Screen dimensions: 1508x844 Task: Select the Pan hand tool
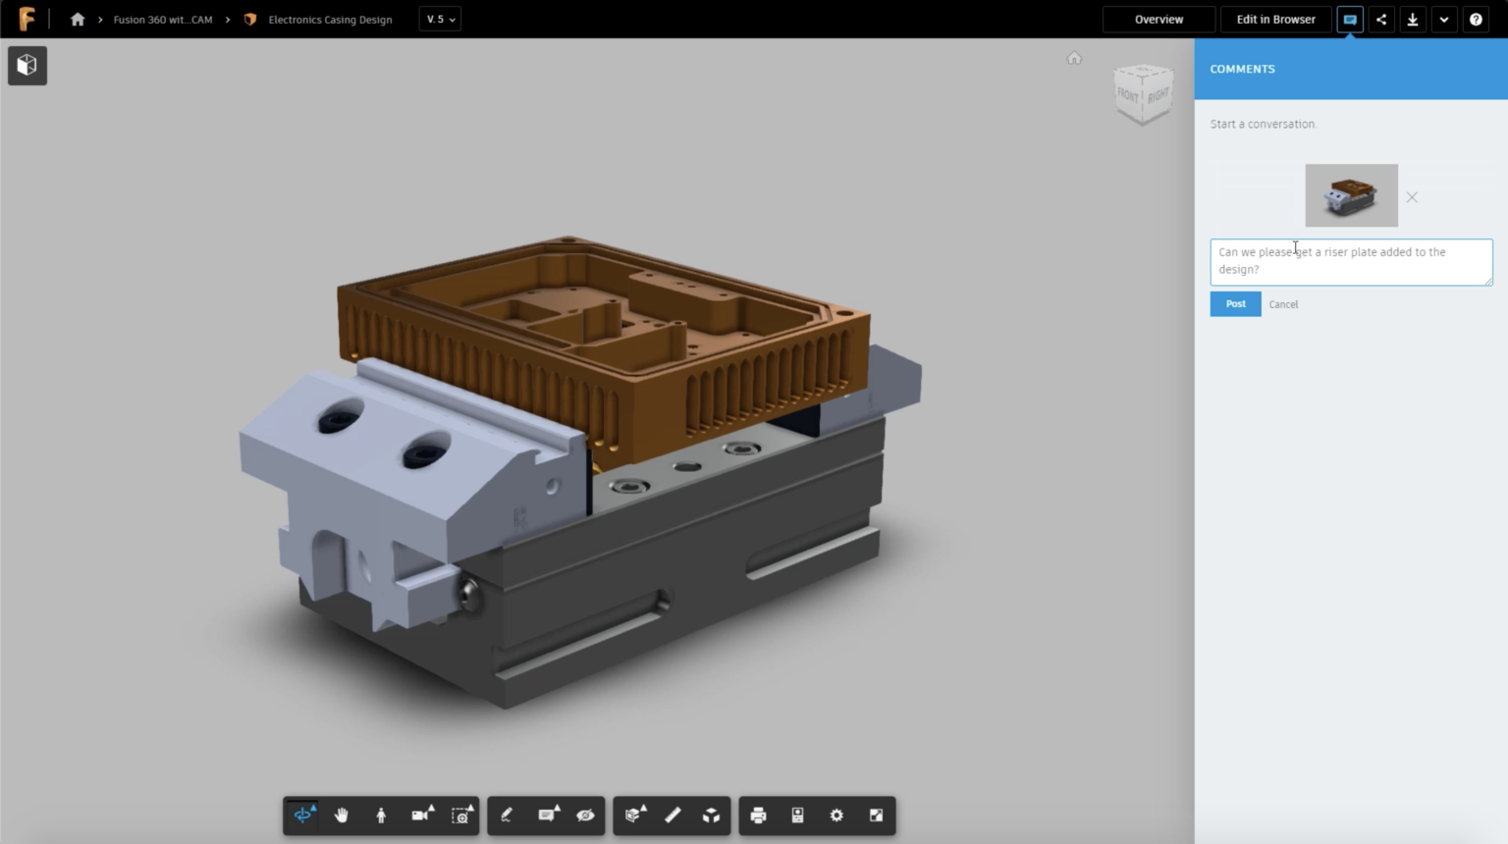click(342, 815)
